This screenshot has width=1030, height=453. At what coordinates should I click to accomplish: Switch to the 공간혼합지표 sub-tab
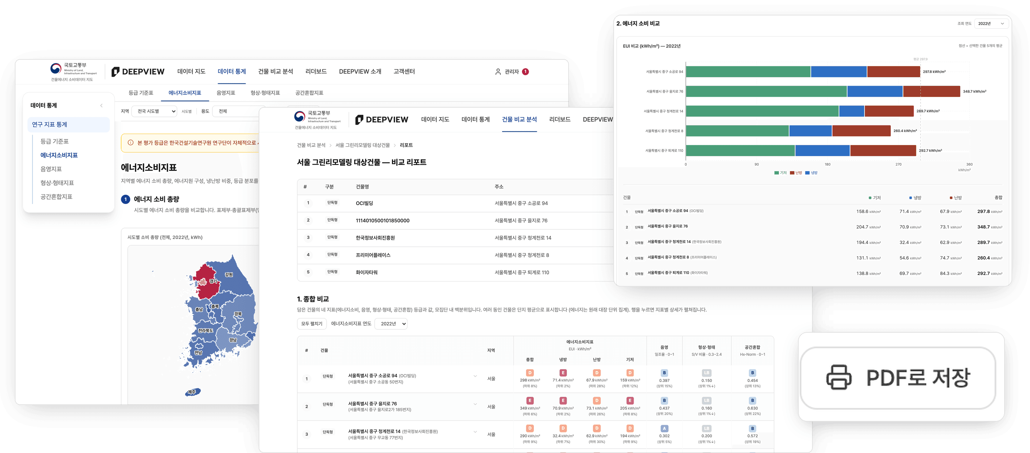[309, 93]
